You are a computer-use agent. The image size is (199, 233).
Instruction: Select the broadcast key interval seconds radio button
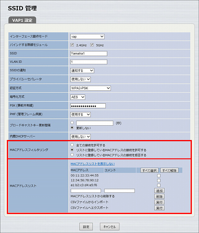(72, 123)
